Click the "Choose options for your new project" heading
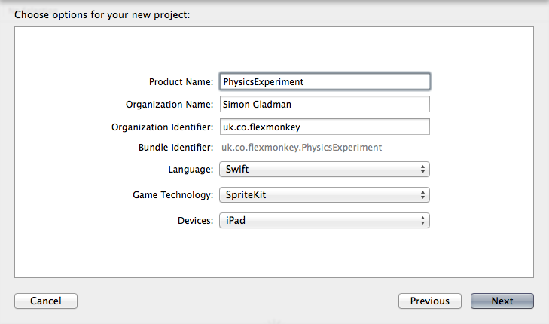Viewport: 549px width, 324px height. (x=102, y=14)
